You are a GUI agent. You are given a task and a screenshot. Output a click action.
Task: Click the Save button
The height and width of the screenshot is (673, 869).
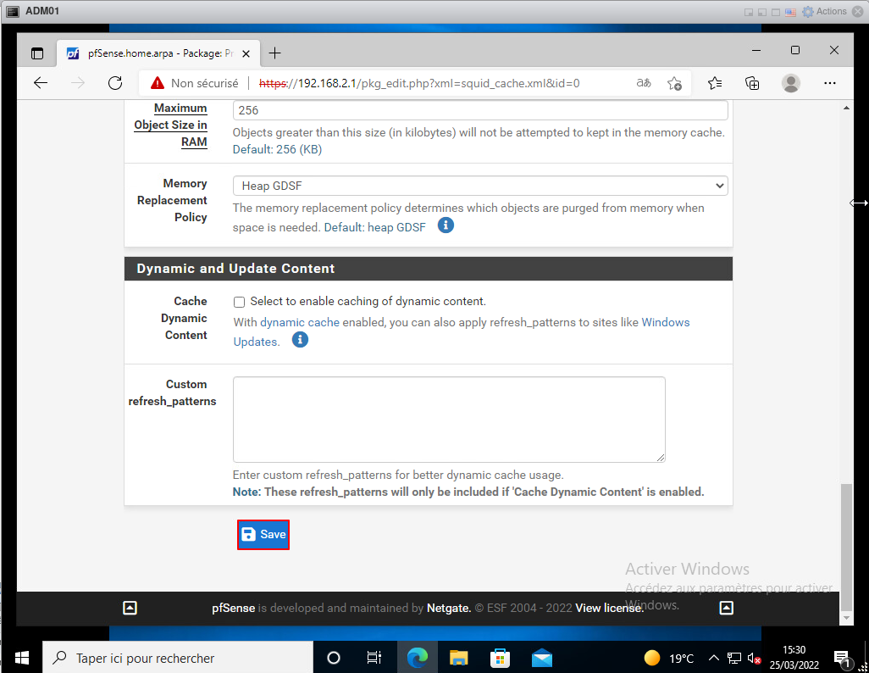click(x=263, y=535)
